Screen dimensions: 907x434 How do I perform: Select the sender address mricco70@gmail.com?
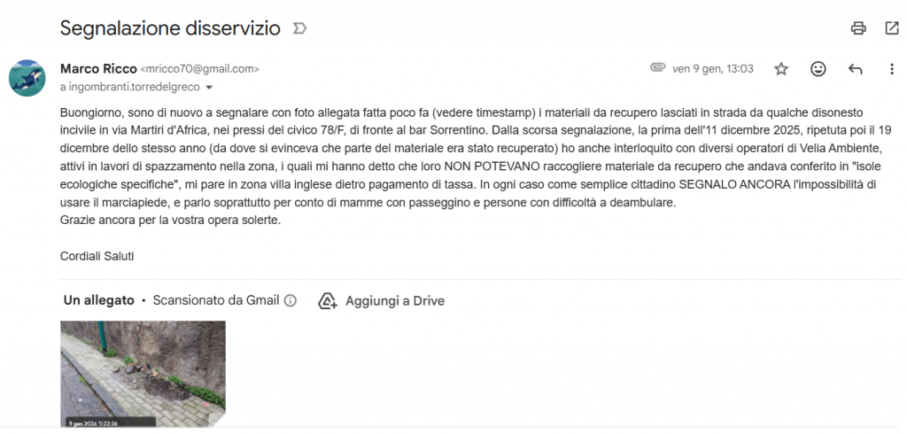[199, 69]
